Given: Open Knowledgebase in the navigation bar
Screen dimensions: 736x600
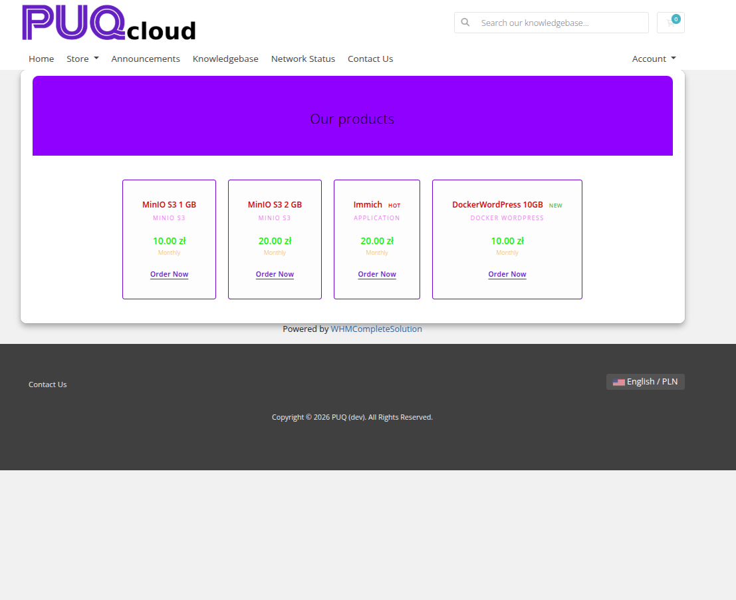Looking at the screenshot, I should pos(225,59).
